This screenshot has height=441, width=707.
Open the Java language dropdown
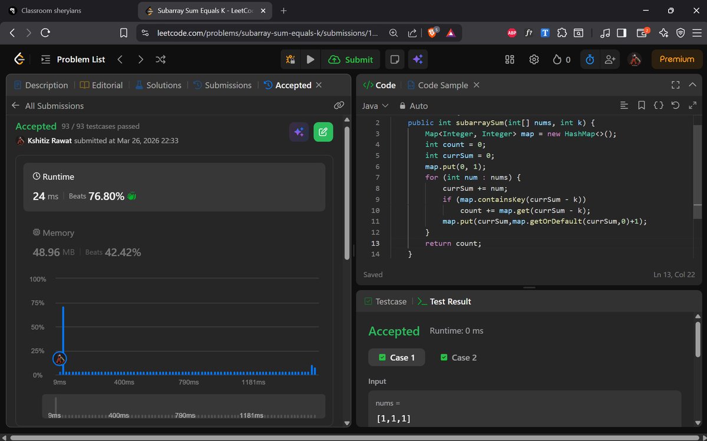[x=375, y=105]
